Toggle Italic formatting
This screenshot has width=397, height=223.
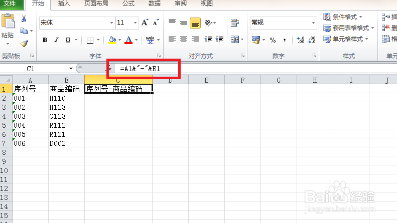pos(56,40)
